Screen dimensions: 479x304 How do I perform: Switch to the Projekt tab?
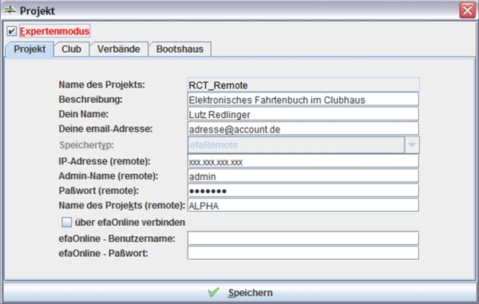[30, 49]
